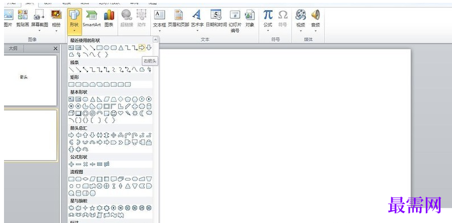Choose Rounded Rectangle under Rectangles (矩形)
This screenshot has height=223, width=452.
click(78, 85)
